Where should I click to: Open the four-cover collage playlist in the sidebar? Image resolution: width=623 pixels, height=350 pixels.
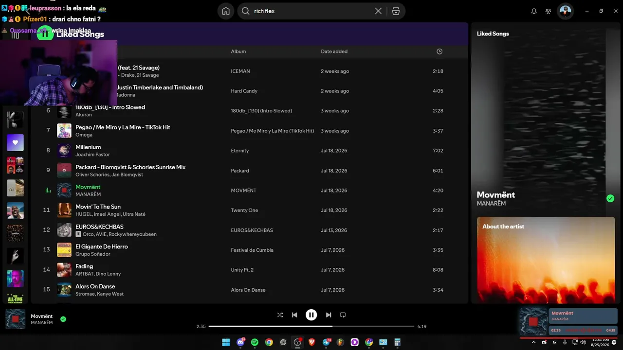[15, 165]
